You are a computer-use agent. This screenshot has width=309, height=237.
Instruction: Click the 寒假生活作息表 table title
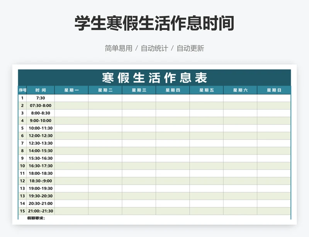point(154,78)
